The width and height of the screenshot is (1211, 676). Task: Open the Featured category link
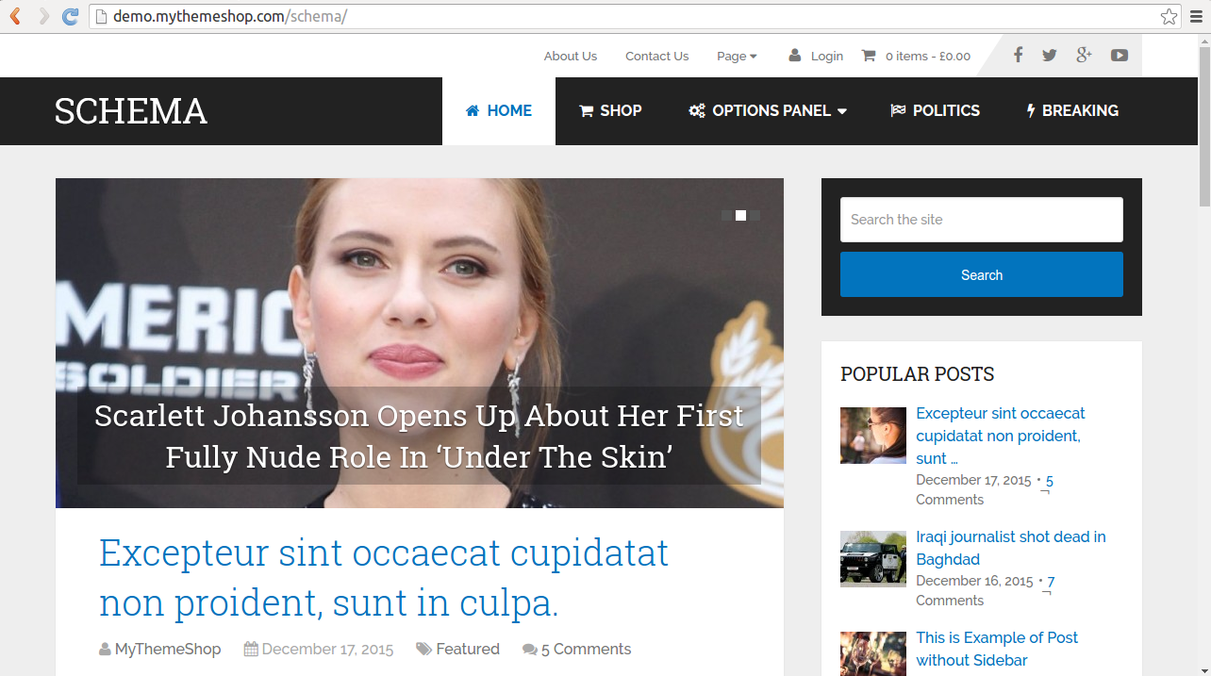468,650
